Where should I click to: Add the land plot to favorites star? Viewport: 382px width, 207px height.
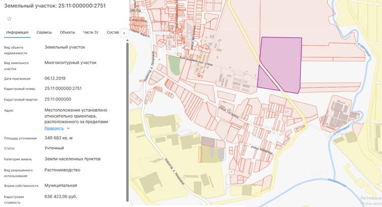(9, 19)
